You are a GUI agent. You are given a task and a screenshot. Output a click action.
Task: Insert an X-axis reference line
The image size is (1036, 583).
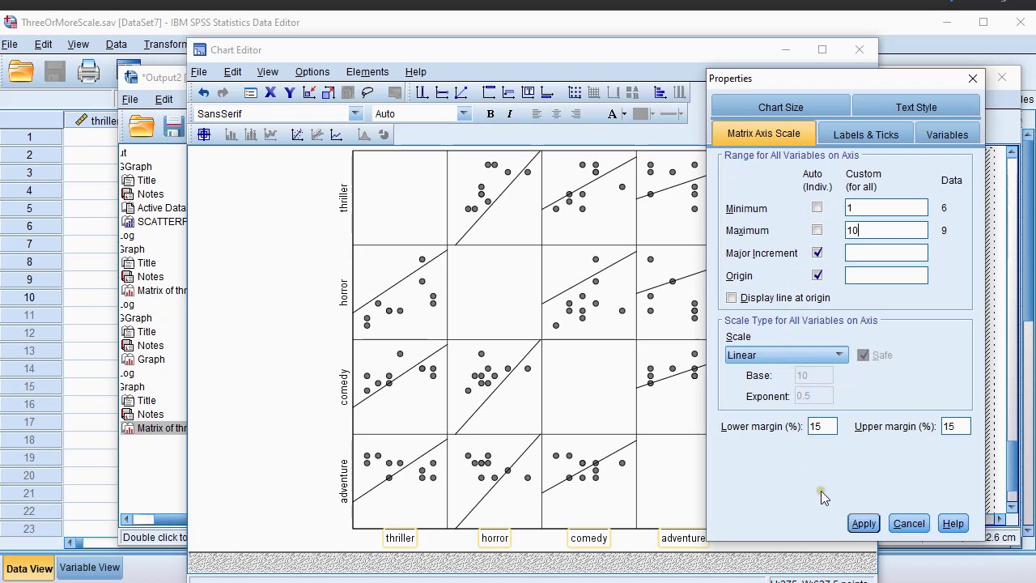(x=422, y=92)
